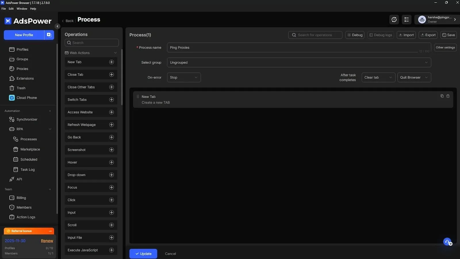Go to Proxies in the sidebar
The image size is (460, 259).
22,69
